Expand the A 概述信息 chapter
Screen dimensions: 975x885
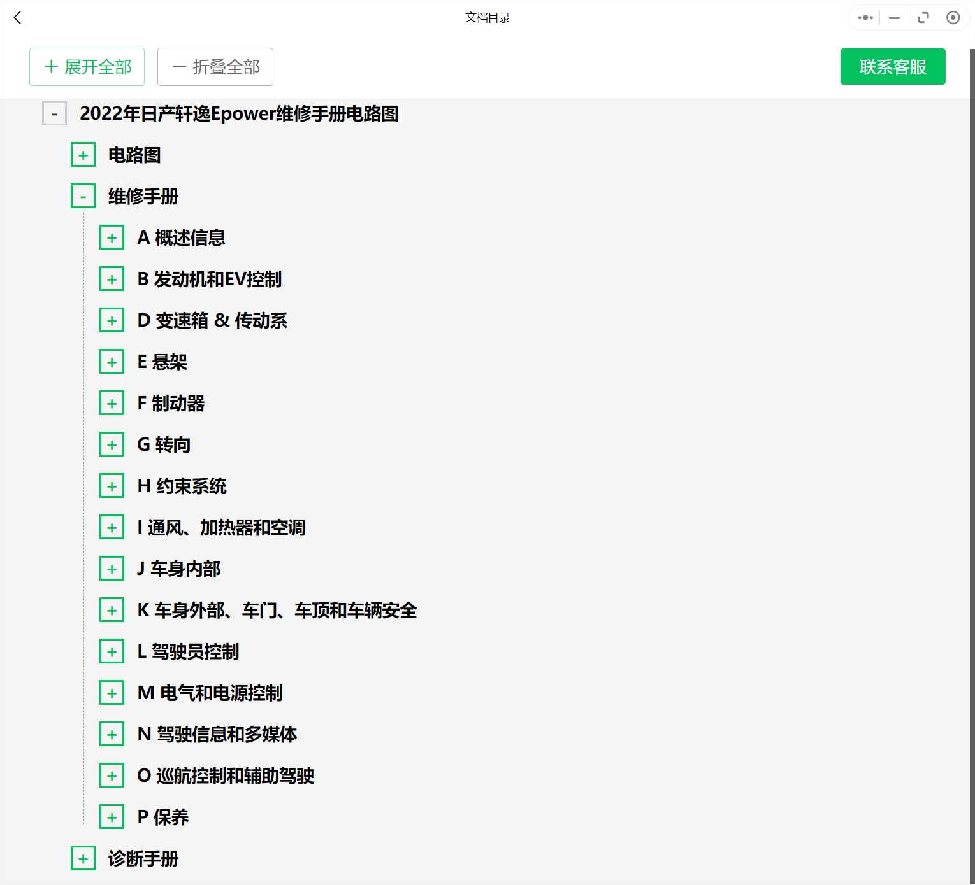click(x=112, y=238)
